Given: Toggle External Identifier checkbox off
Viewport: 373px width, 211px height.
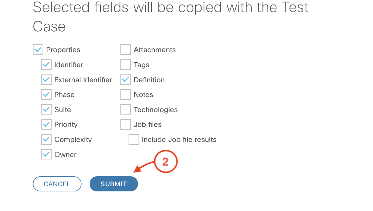Looking at the screenshot, I should pos(46,80).
